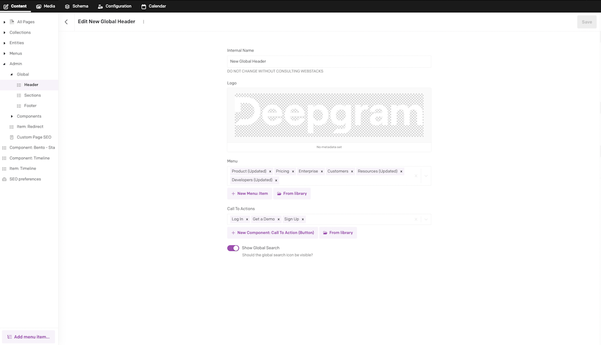Click the back arrow icon
Screen dimensions: 601x345
pos(66,22)
